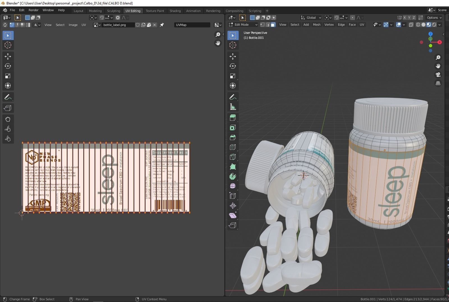Open the Options dropdown
Image resolution: width=449 pixels, height=302 pixels.
pyautogui.click(x=434, y=18)
